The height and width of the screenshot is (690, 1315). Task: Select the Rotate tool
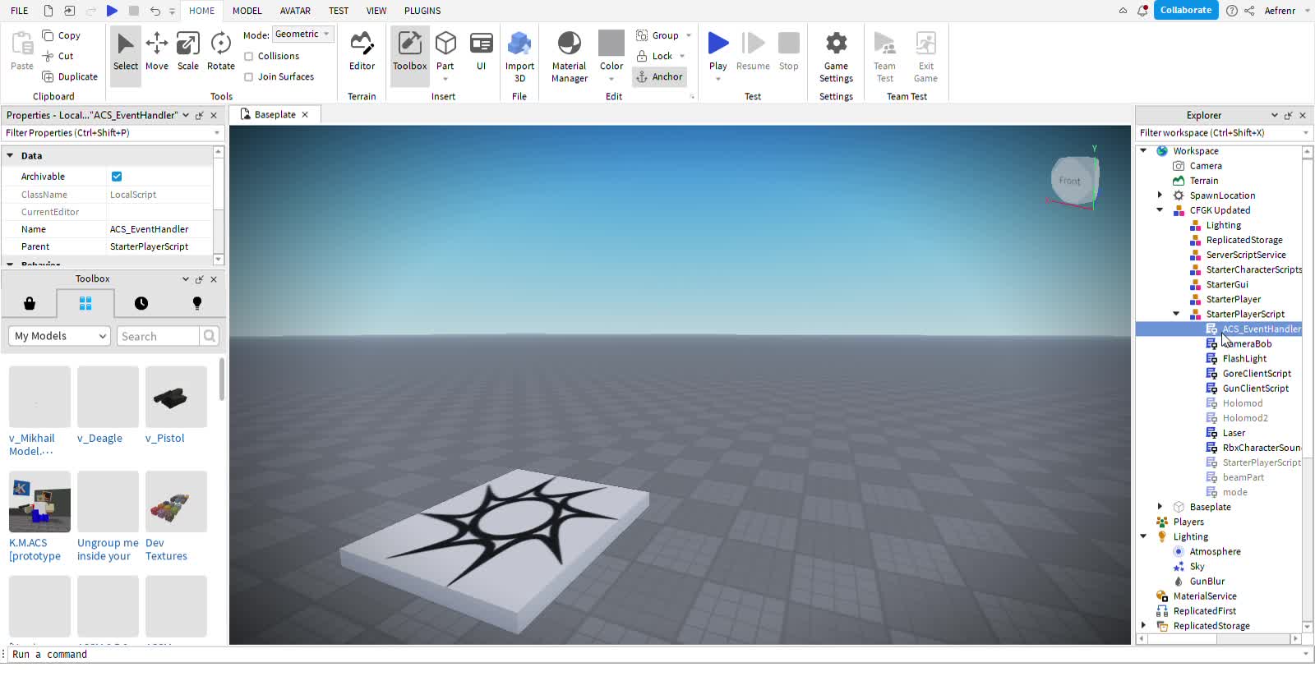click(x=220, y=52)
